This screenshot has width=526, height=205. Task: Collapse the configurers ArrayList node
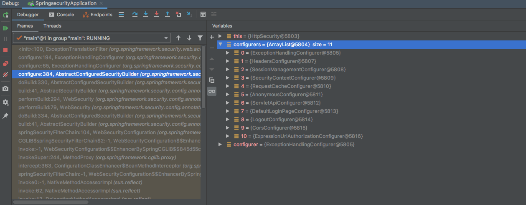click(x=220, y=45)
